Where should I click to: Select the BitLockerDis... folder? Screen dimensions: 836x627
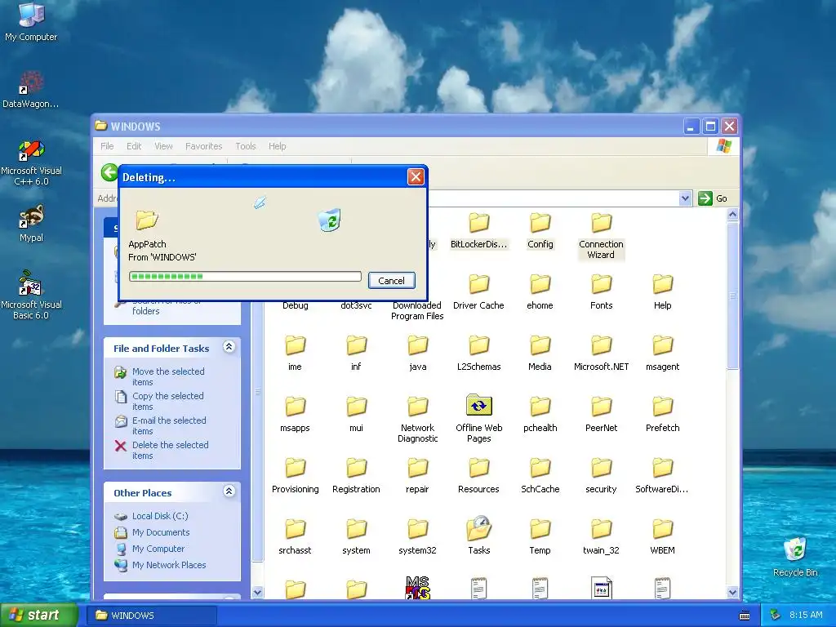click(478, 230)
